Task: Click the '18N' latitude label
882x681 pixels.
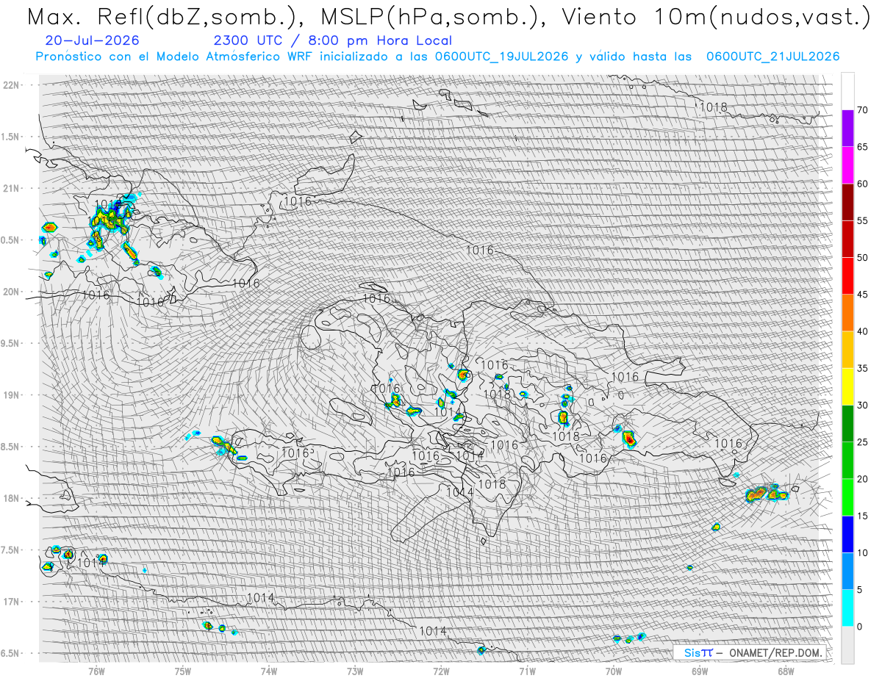Action: 10,498
